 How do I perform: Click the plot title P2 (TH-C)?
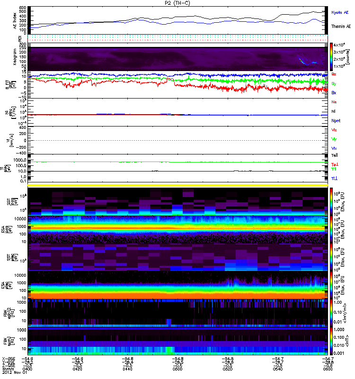pos(177,3)
